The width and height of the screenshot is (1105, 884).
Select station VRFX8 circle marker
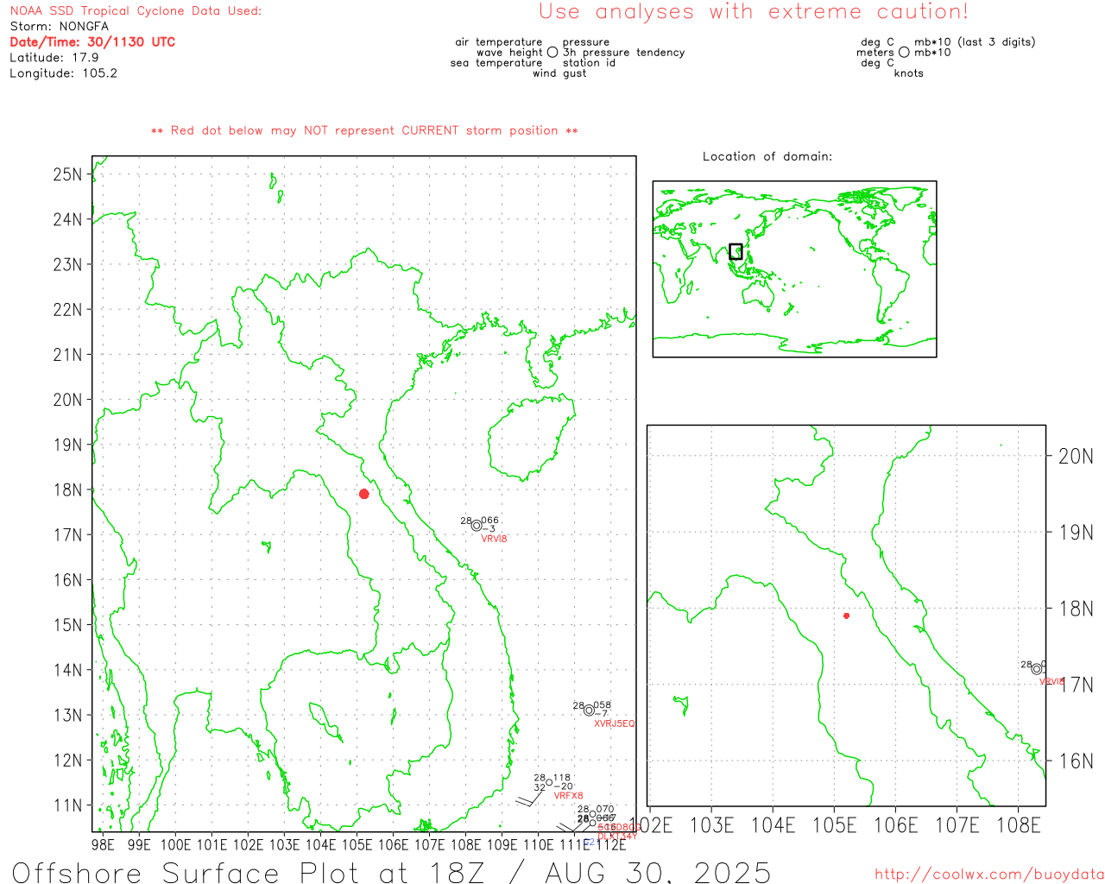549,783
